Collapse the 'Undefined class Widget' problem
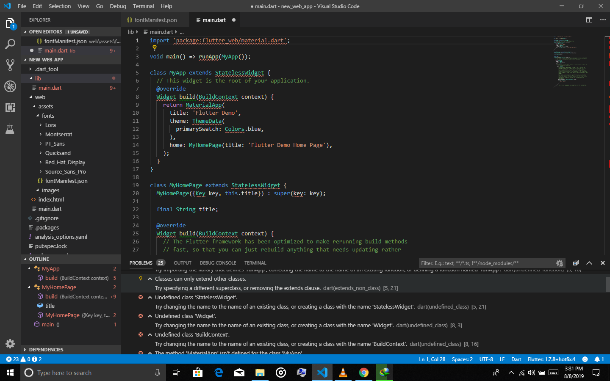This screenshot has width=610, height=381. pyautogui.click(x=150, y=316)
